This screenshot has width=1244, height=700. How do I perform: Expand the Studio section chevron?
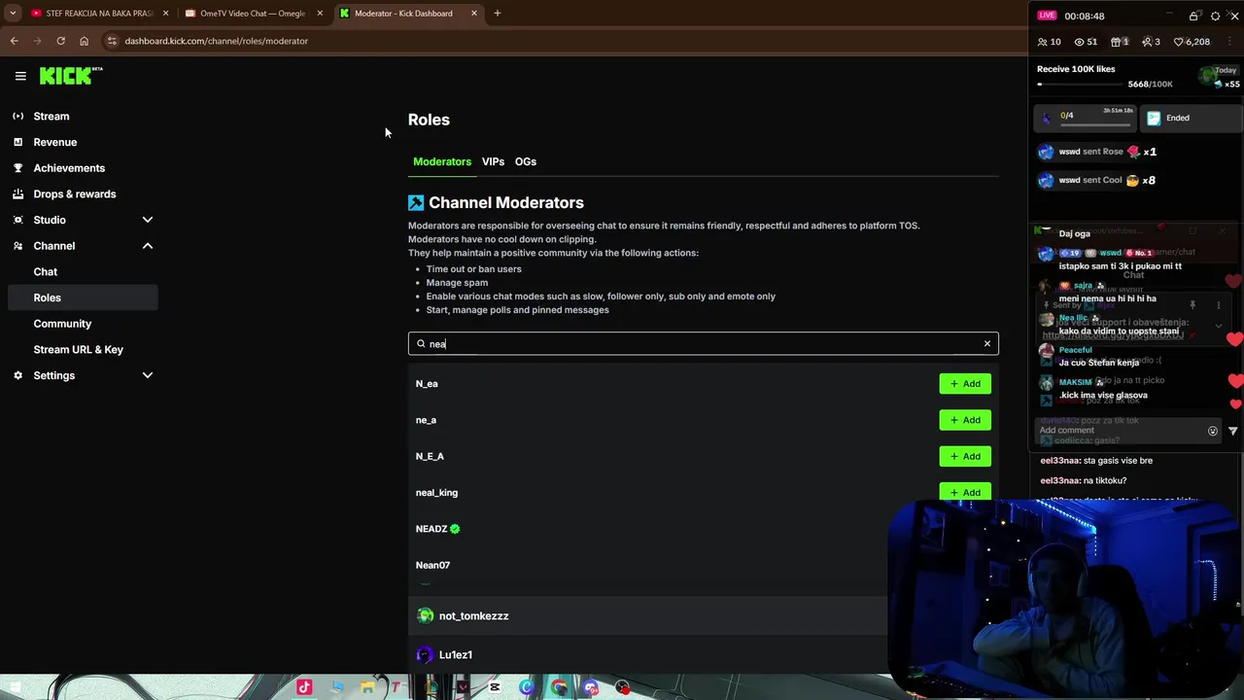(x=148, y=220)
